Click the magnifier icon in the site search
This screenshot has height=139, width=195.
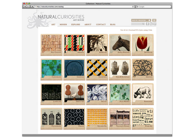click(143, 24)
